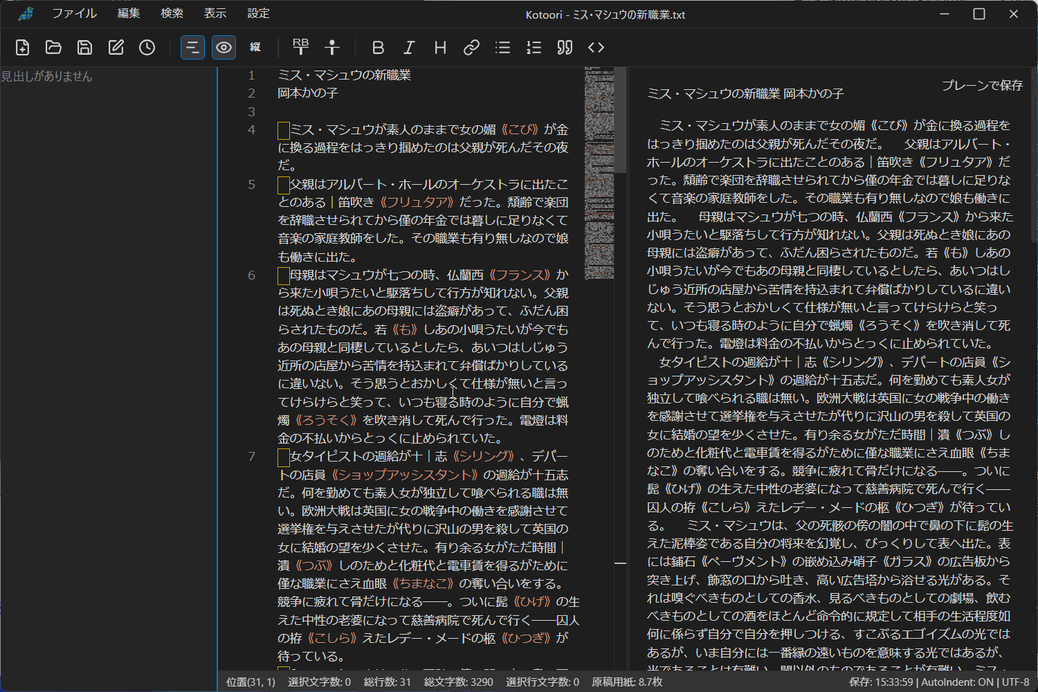Toggle the preview pane eye icon
1038x692 pixels.
[x=224, y=48]
